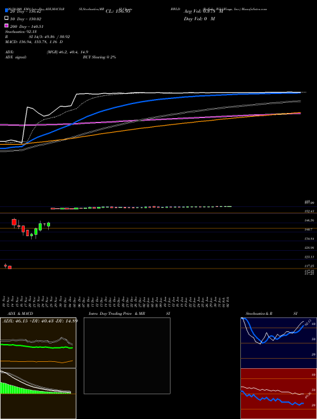Image resolution: width=317 pixels, height=419 pixels.
Task: Click the ADX indicator chart panel
Action: [x=38, y=343]
